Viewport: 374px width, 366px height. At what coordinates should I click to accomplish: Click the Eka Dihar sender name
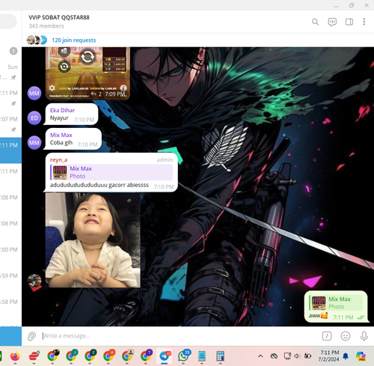(62, 110)
